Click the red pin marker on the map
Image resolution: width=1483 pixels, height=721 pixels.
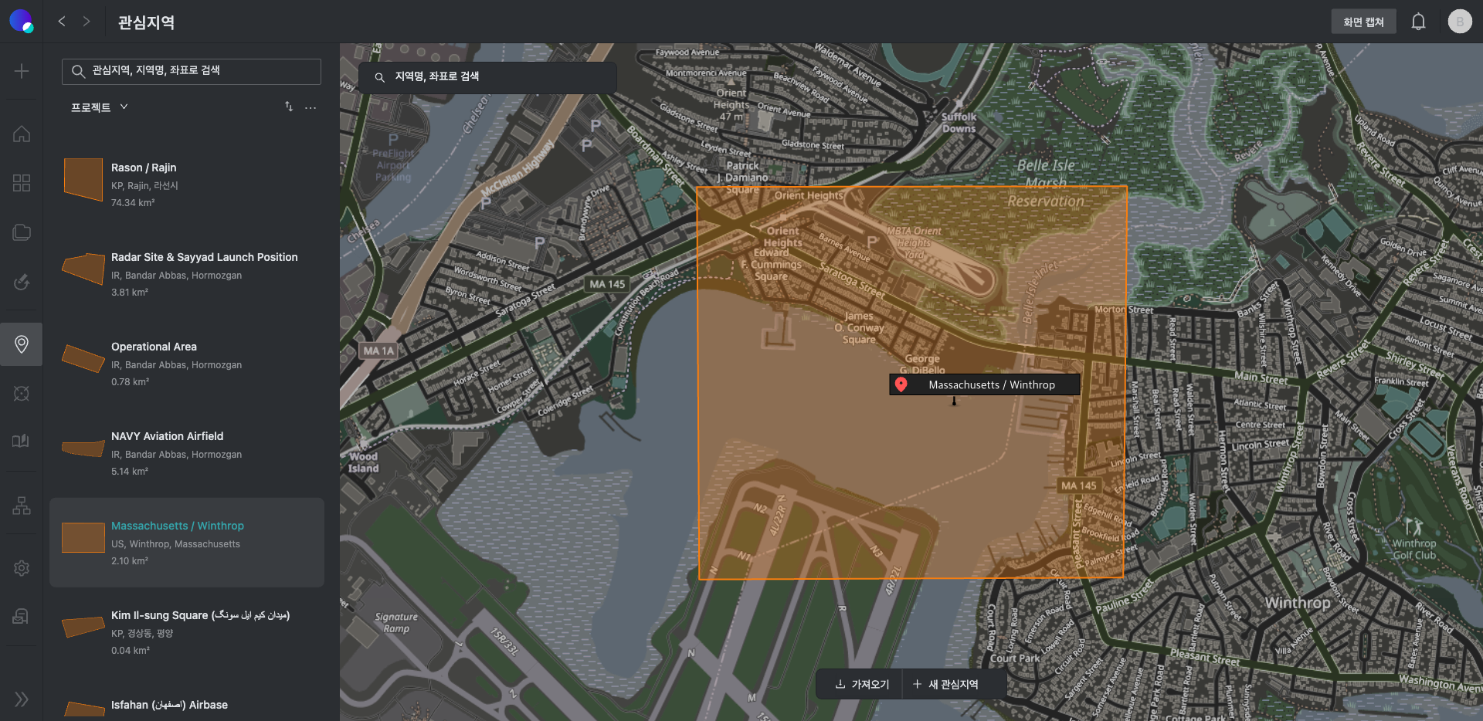coord(901,384)
